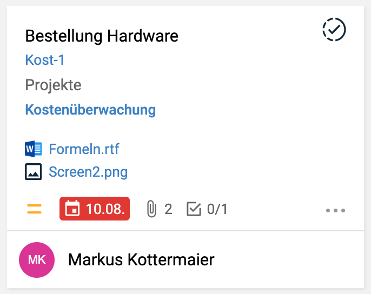Open the Bestellung Hardware task title
This screenshot has height=294, width=371.
coord(102,36)
